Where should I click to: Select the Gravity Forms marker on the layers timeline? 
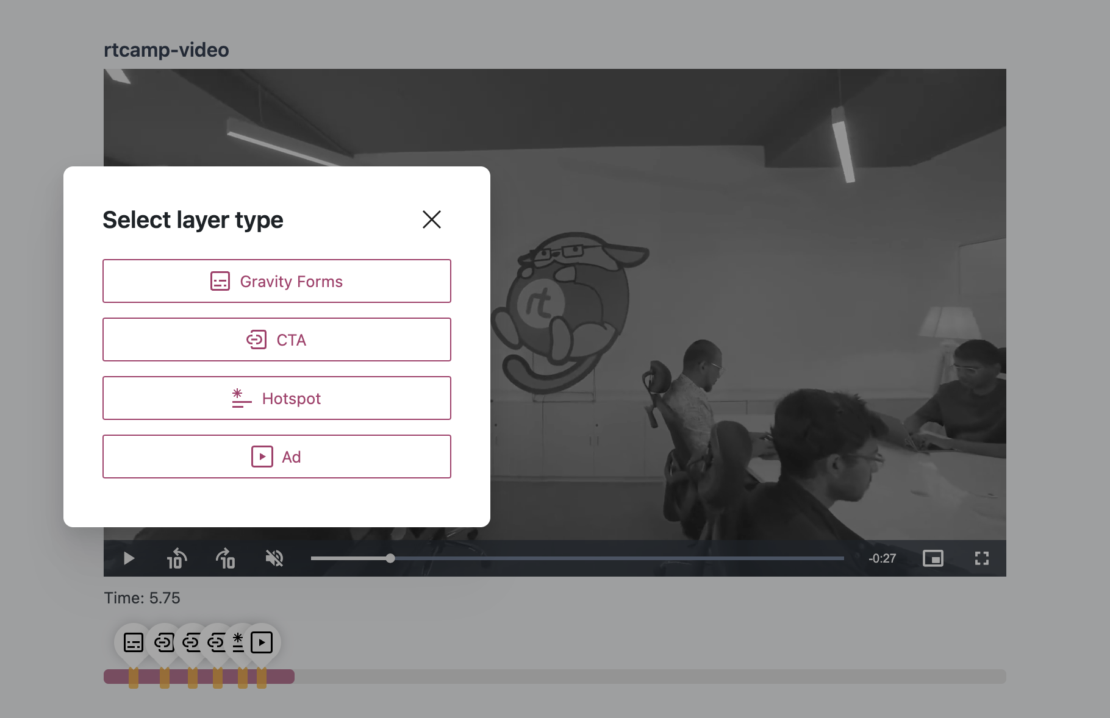click(x=133, y=641)
